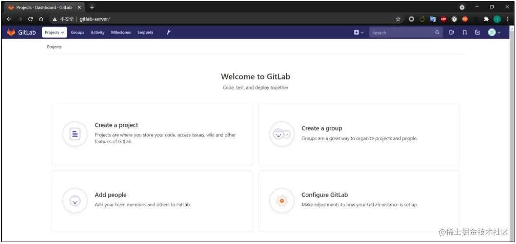
Task: Click the speedometer extension icon
Action: [x=454, y=19]
